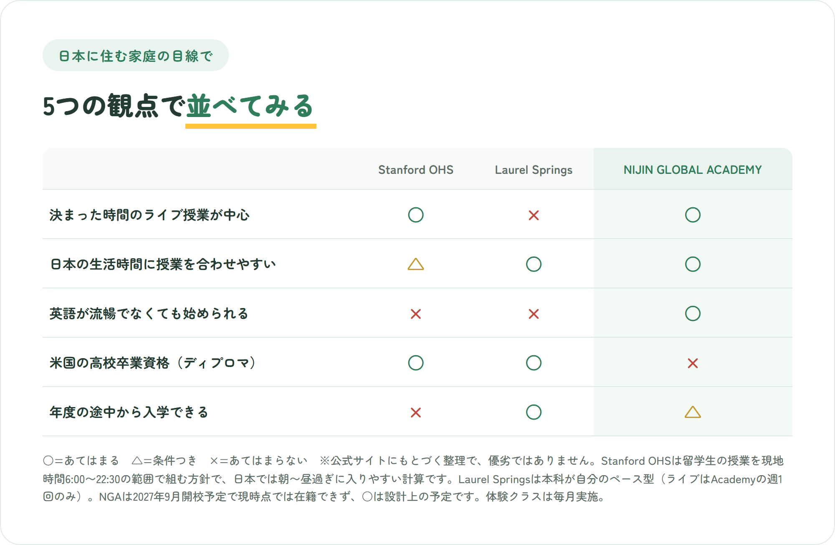Click the row label 英語が流暢でなくても始められる
The width and height of the screenshot is (835, 545).
coord(149,313)
